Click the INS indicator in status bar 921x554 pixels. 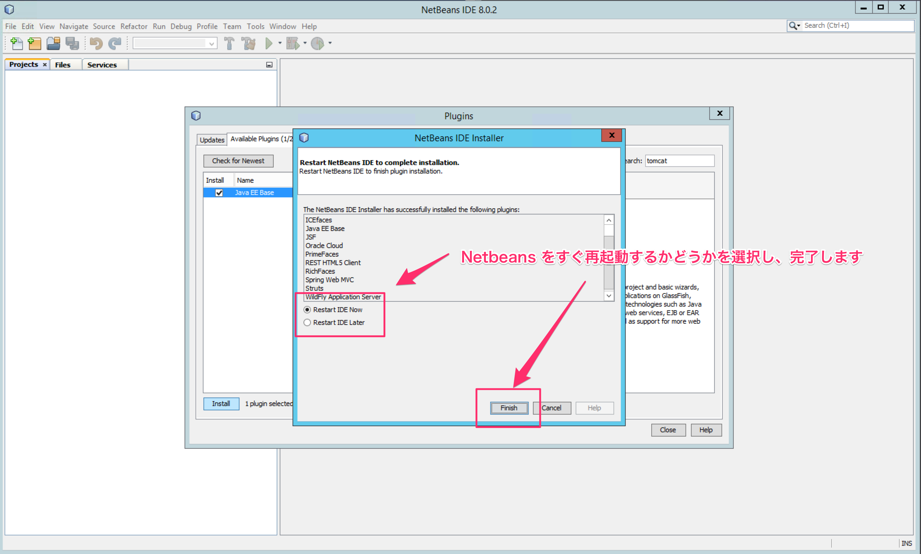pos(907,543)
